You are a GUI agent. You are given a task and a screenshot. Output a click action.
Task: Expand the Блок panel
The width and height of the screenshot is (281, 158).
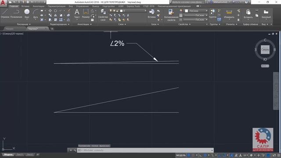click(x=155, y=24)
